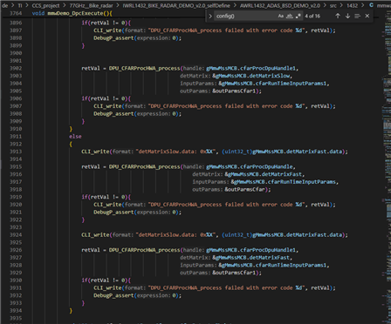The image size is (391, 324).
Task: Click 'DebugP_assert' on line 3898
Action: coord(113,38)
